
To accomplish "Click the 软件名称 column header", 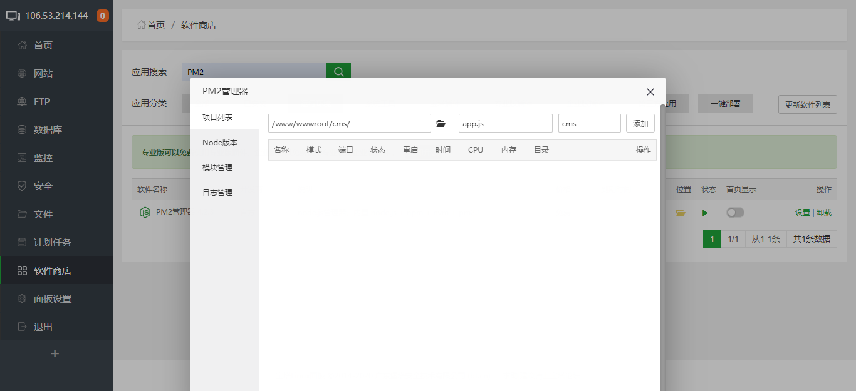I will [x=152, y=189].
